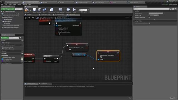Viewport: 178px width, 100px height.
Task: Click the Variable Name field in Details
Action: coord(156,13)
